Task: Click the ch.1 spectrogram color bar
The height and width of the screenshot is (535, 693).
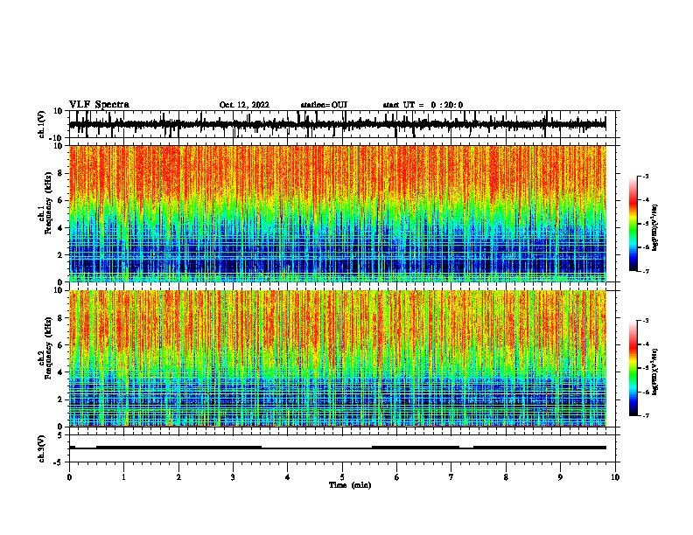Action: pyautogui.click(x=633, y=224)
